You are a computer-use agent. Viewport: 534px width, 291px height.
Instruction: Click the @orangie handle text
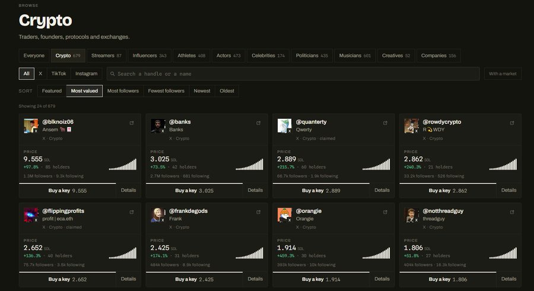click(309, 211)
